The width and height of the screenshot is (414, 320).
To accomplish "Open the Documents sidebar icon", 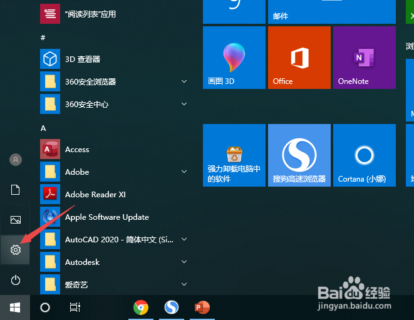I will (x=15, y=190).
